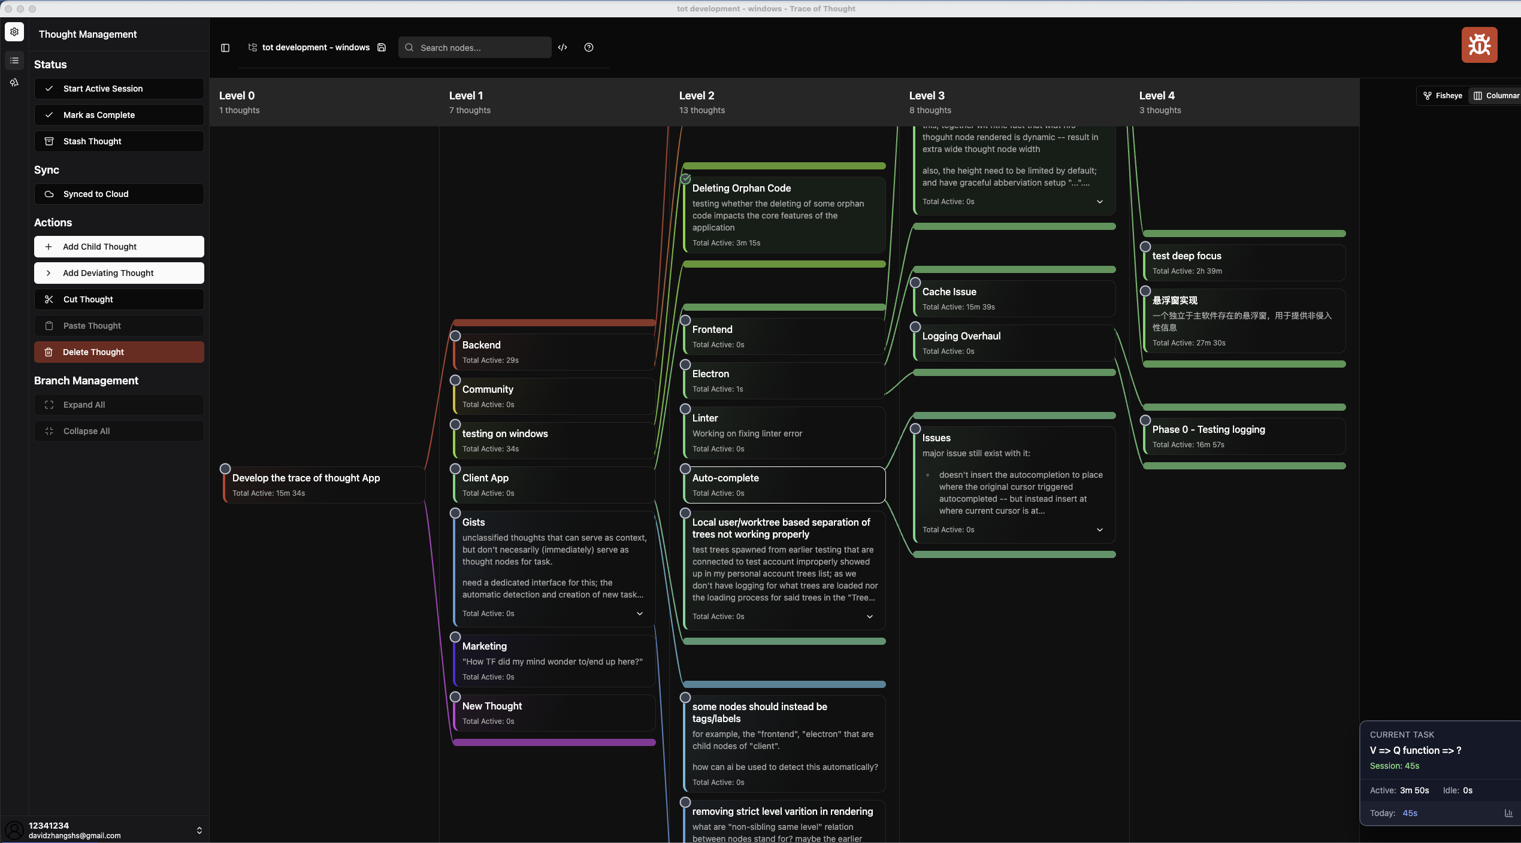Image resolution: width=1521 pixels, height=843 pixels.
Task: Click green bar above Deleting Orphan Code
Action: point(784,166)
